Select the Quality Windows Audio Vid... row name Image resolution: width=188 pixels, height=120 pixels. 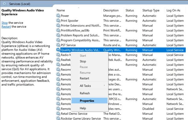[80, 50]
